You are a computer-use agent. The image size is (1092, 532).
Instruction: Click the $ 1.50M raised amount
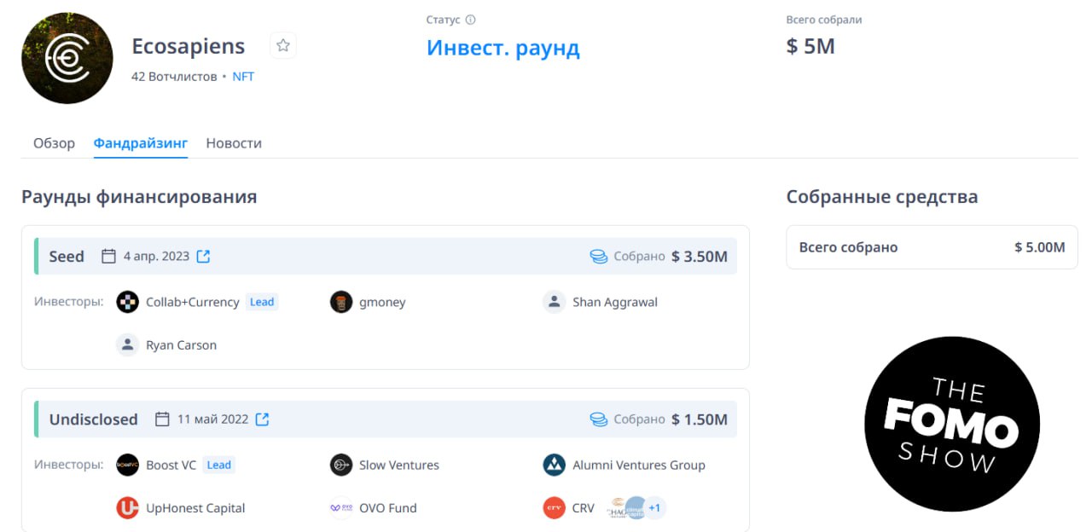[x=700, y=419]
